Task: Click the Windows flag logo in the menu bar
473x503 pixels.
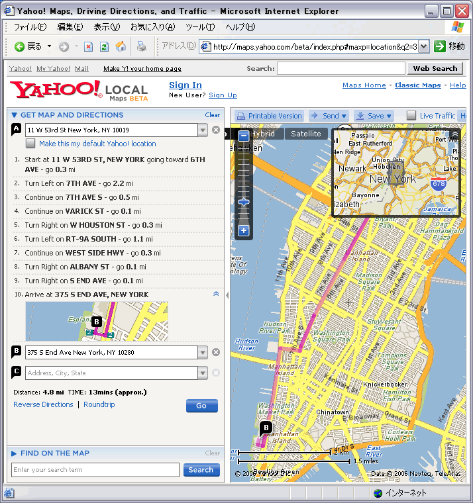Action: point(458,27)
